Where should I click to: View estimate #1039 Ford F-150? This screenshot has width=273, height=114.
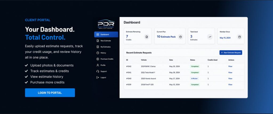click(230, 85)
